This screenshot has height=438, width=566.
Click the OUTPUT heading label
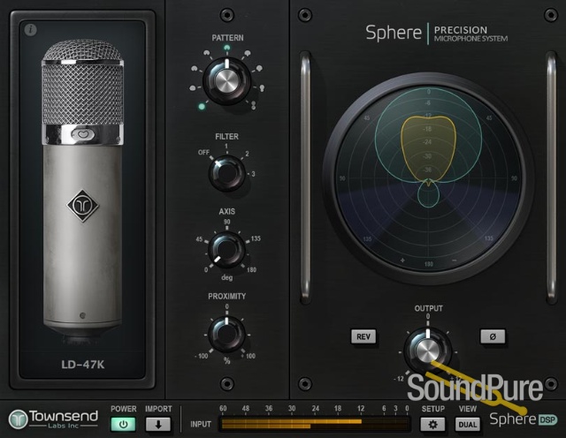point(428,308)
